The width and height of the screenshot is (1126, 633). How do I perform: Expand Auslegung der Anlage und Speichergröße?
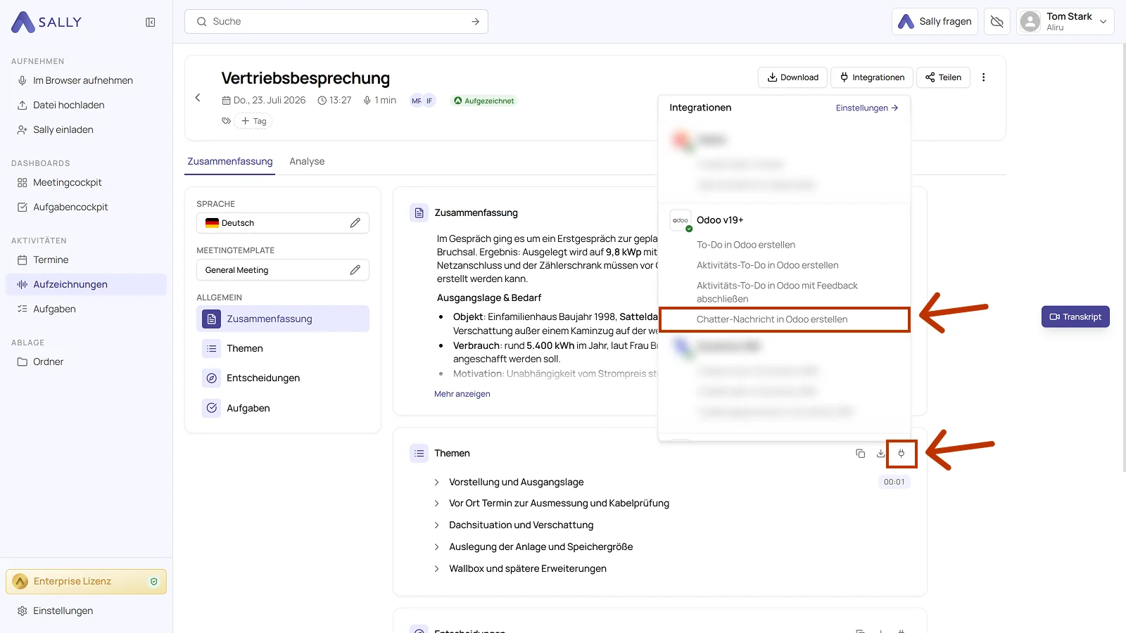click(437, 547)
